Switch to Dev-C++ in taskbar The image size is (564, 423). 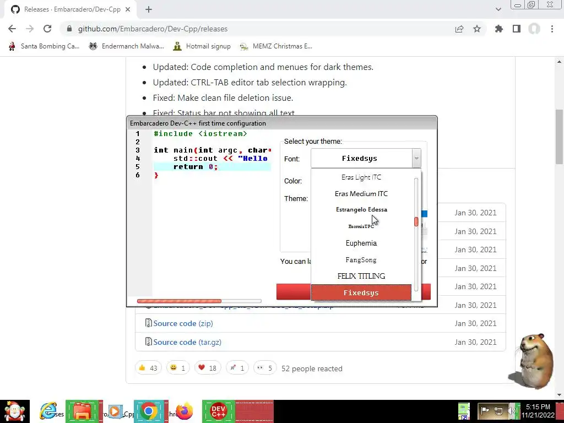218,411
